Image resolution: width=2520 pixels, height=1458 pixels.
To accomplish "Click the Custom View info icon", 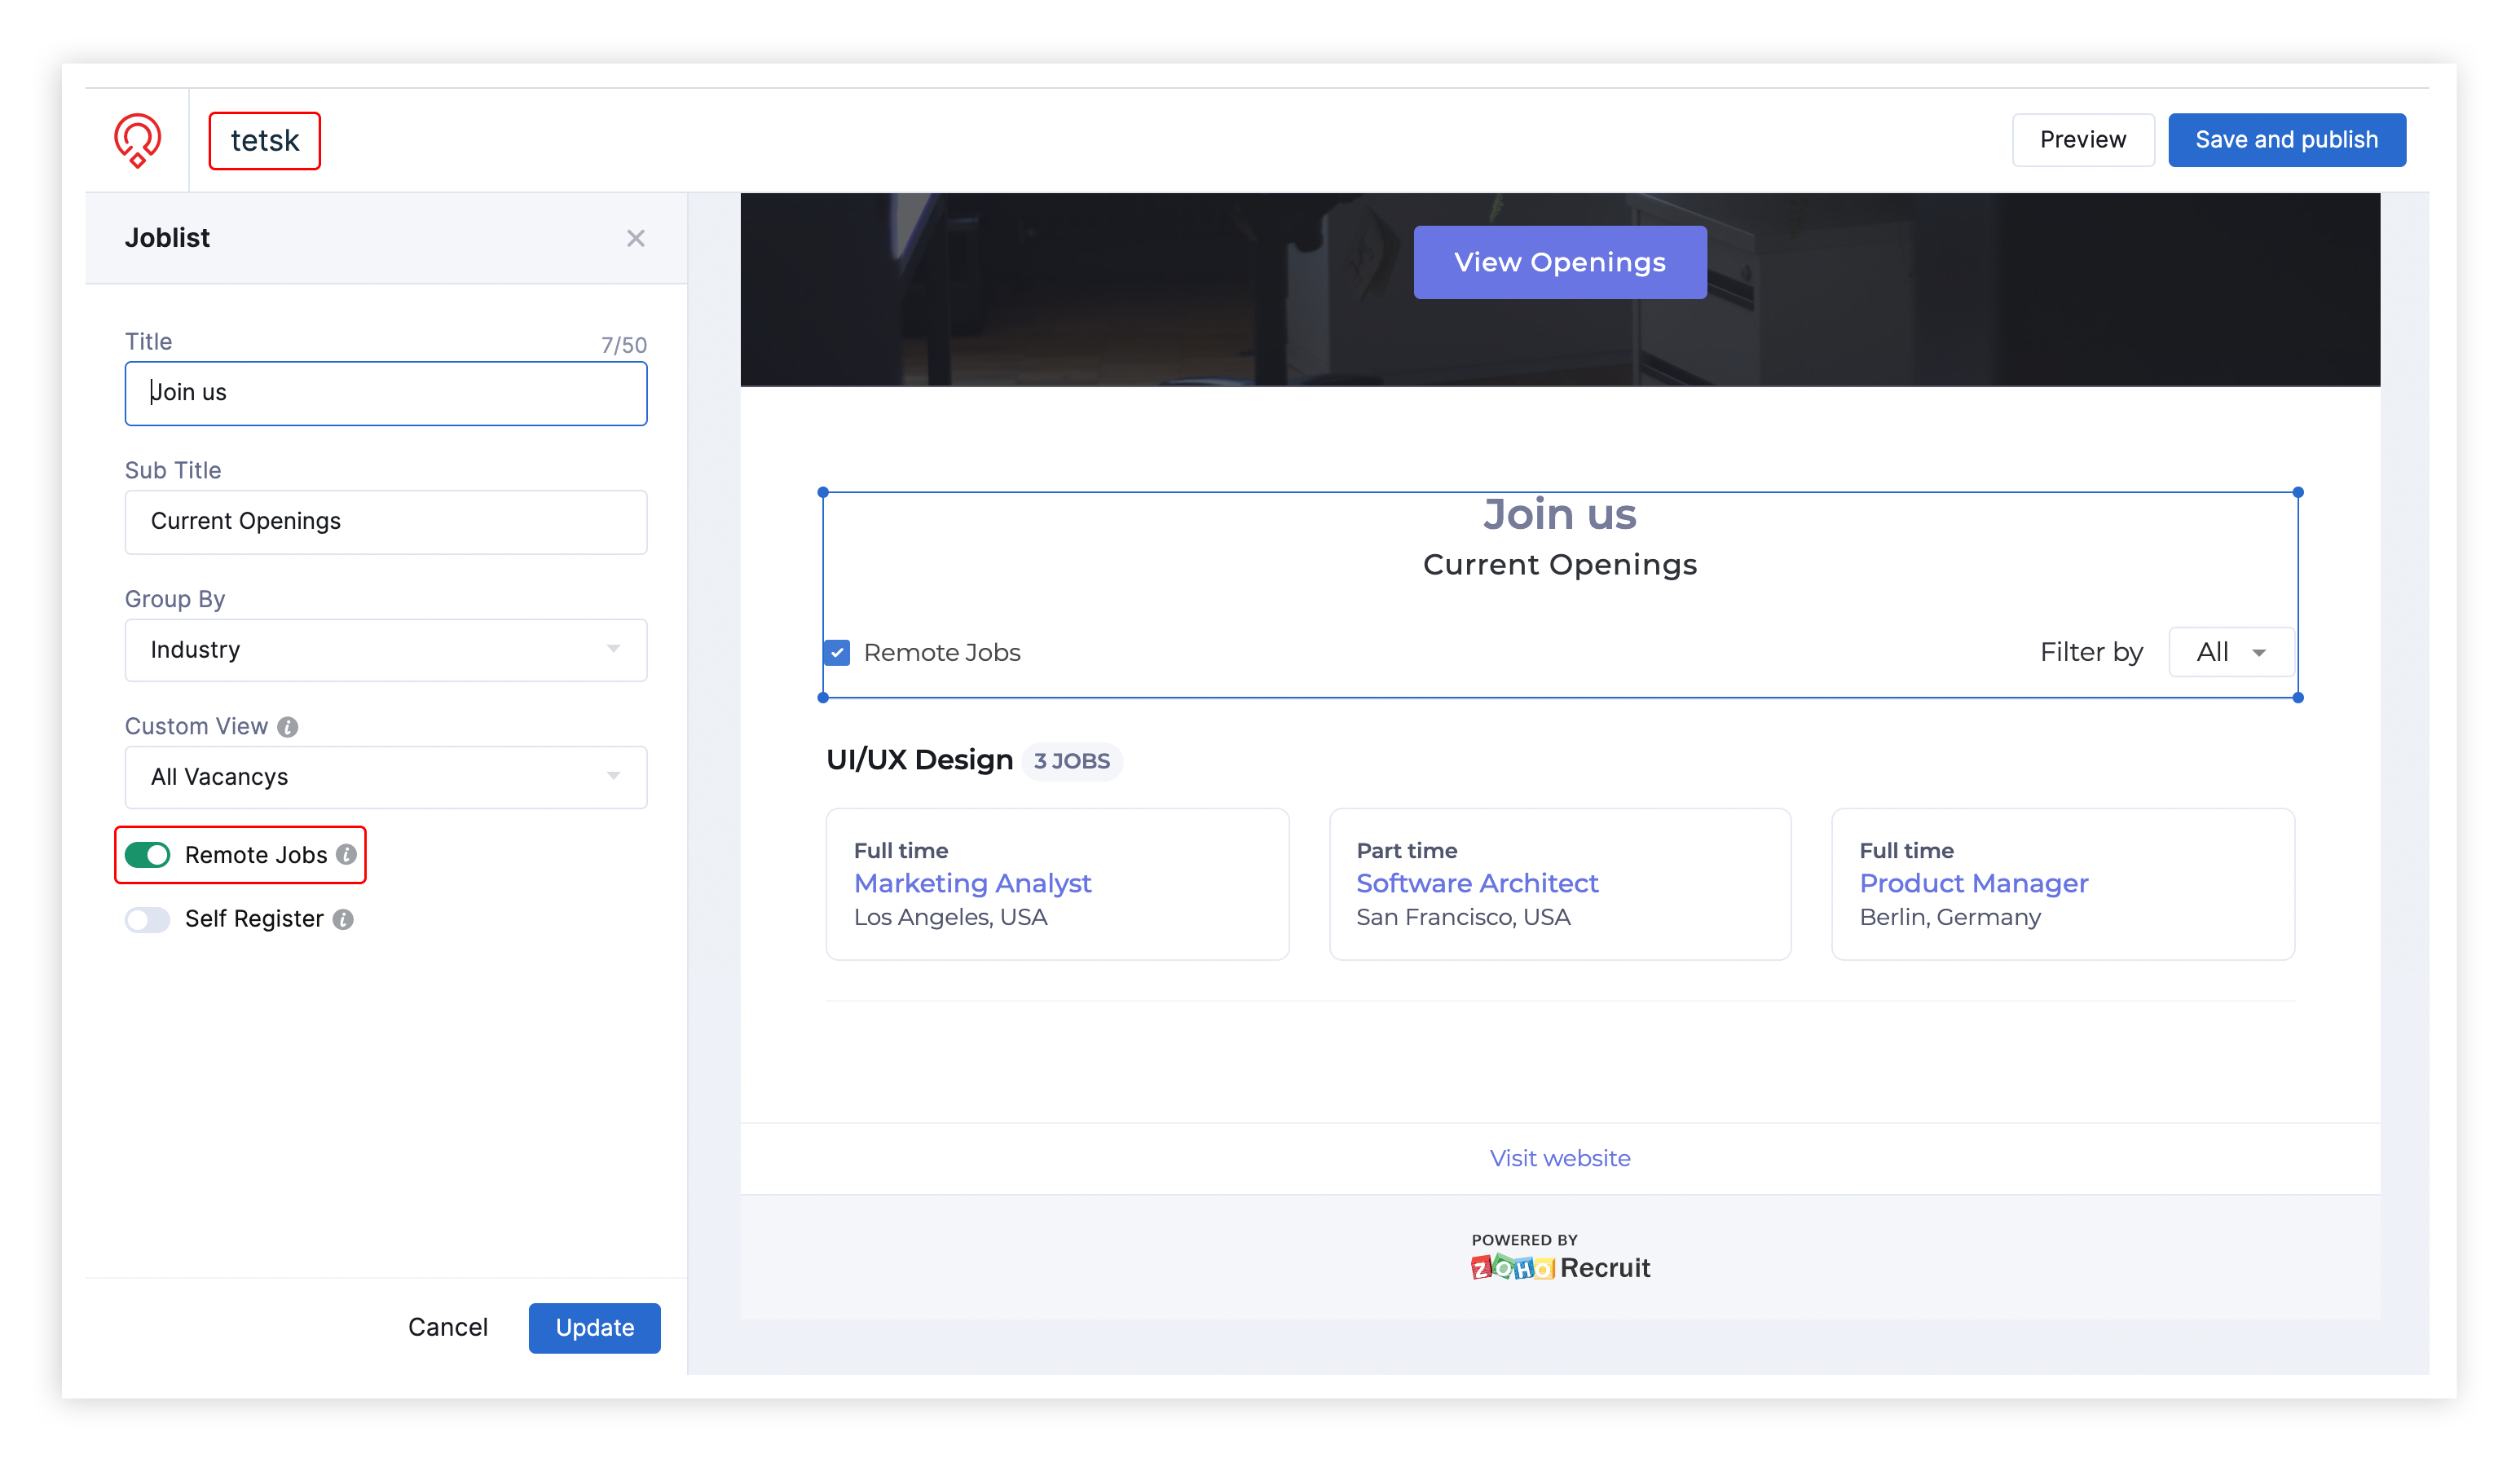I will (288, 727).
